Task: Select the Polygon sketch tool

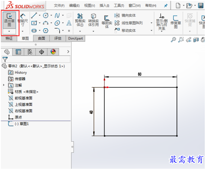Action: (x=46, y=31)
